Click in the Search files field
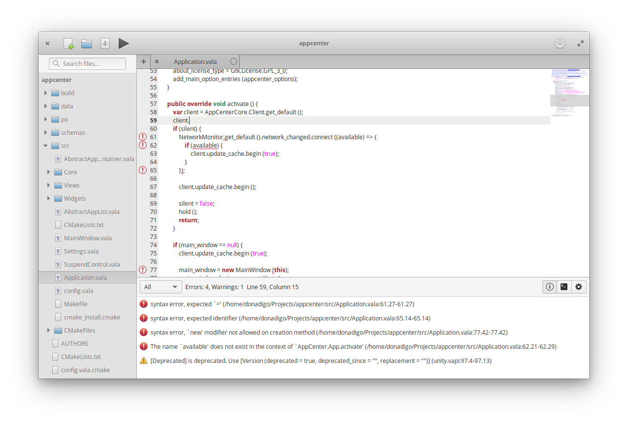 click(87, 64)
